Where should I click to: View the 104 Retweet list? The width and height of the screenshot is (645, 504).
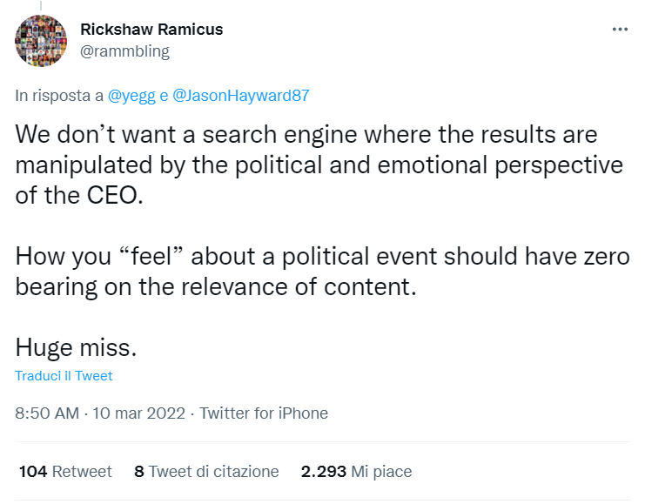click(x=65, y=472)
